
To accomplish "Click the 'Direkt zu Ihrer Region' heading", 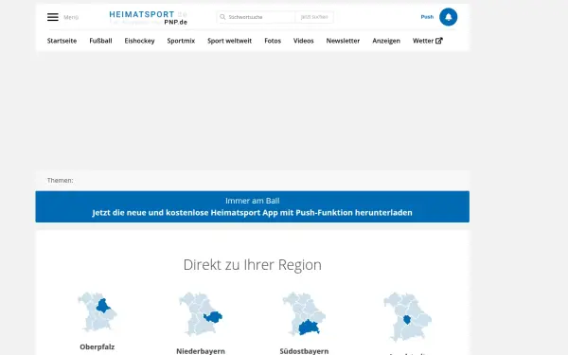I will [x=253, y=265].
